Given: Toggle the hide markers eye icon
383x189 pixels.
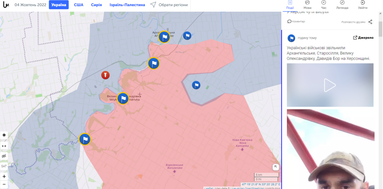Looking at the screenshot, I should coord(4,156).
